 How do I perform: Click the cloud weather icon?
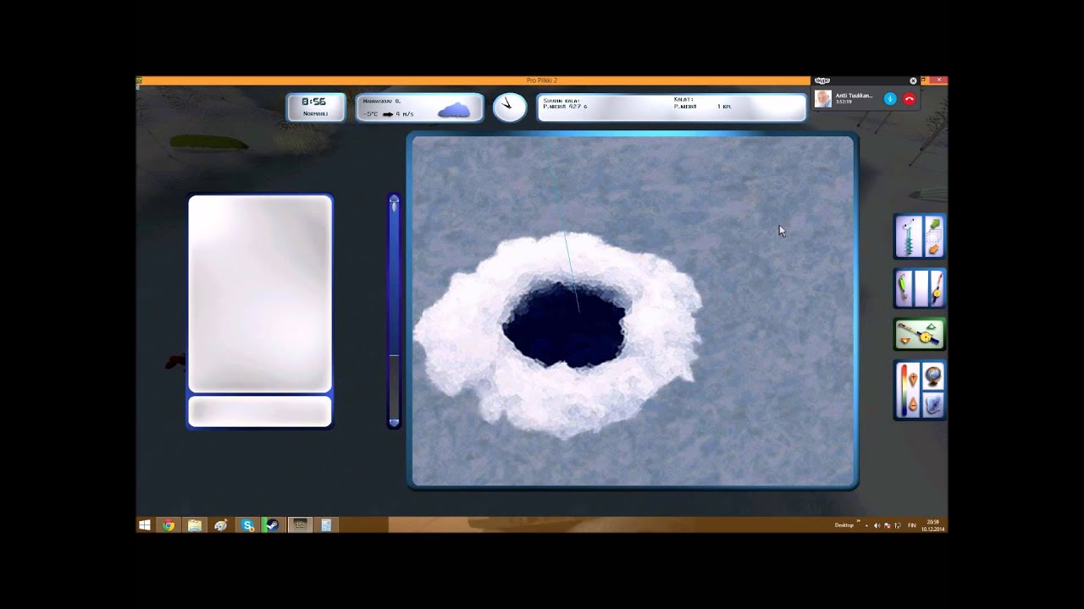[x=454, y=110]
